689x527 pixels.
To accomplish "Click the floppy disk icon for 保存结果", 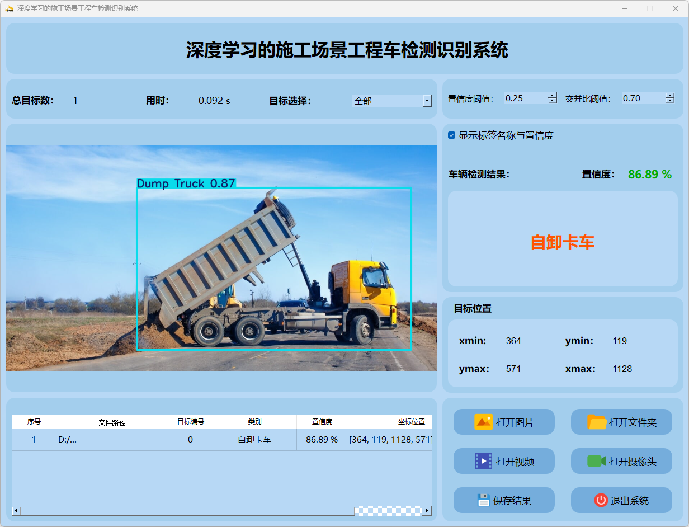I will tap(483, 500).
